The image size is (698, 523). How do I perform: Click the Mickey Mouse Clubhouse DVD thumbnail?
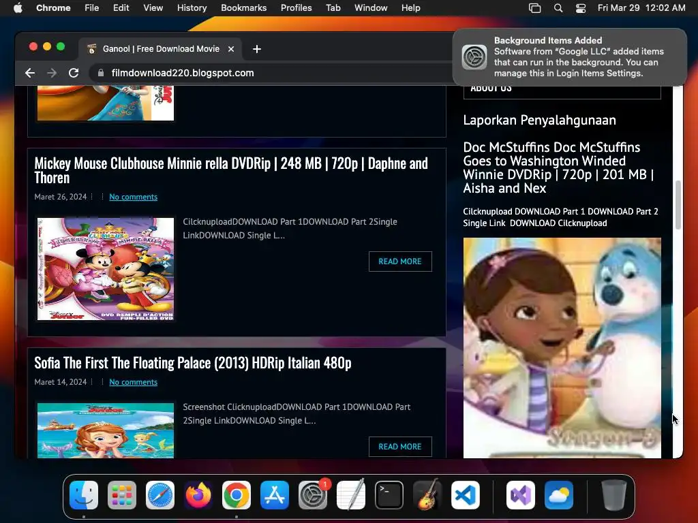(106, 269)
